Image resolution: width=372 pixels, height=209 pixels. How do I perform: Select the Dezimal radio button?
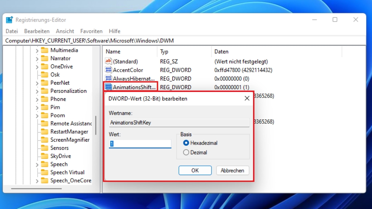[x=186, y=152]
